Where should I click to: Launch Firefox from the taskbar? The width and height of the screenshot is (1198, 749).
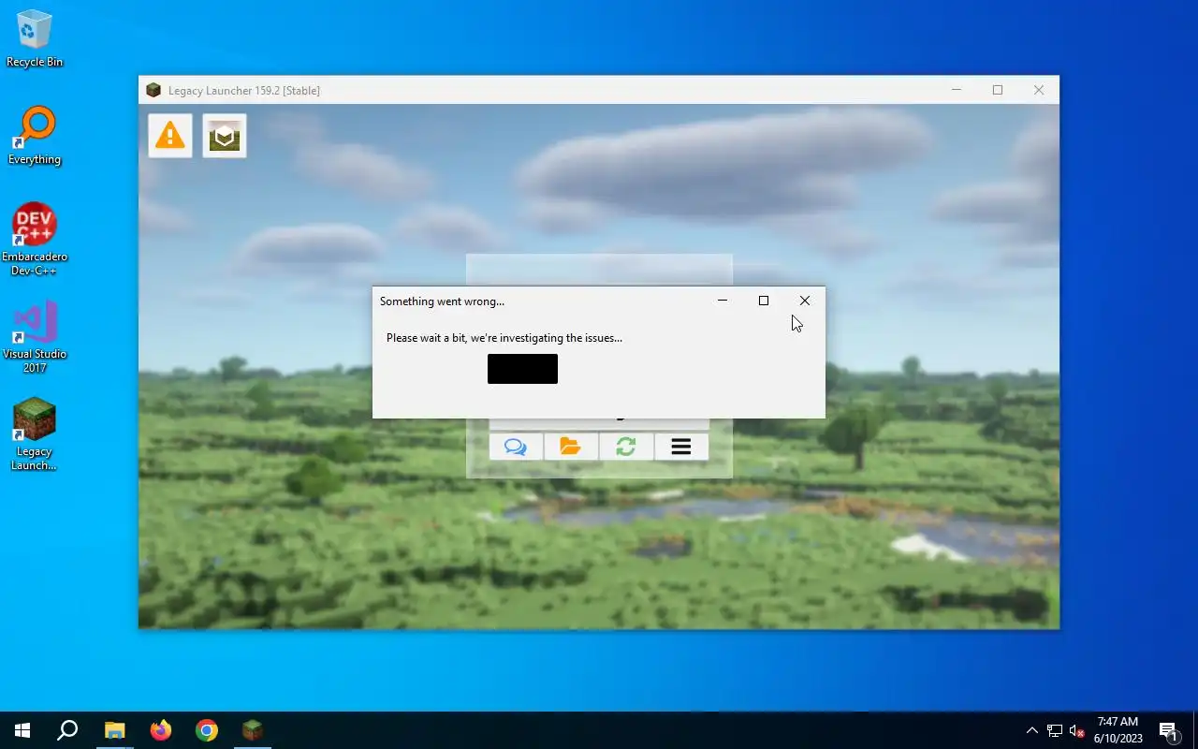[x=161, y=730]
